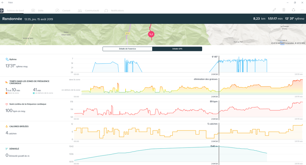
Task: Click the pink 5,2 map marker
Action: [151, 34]
